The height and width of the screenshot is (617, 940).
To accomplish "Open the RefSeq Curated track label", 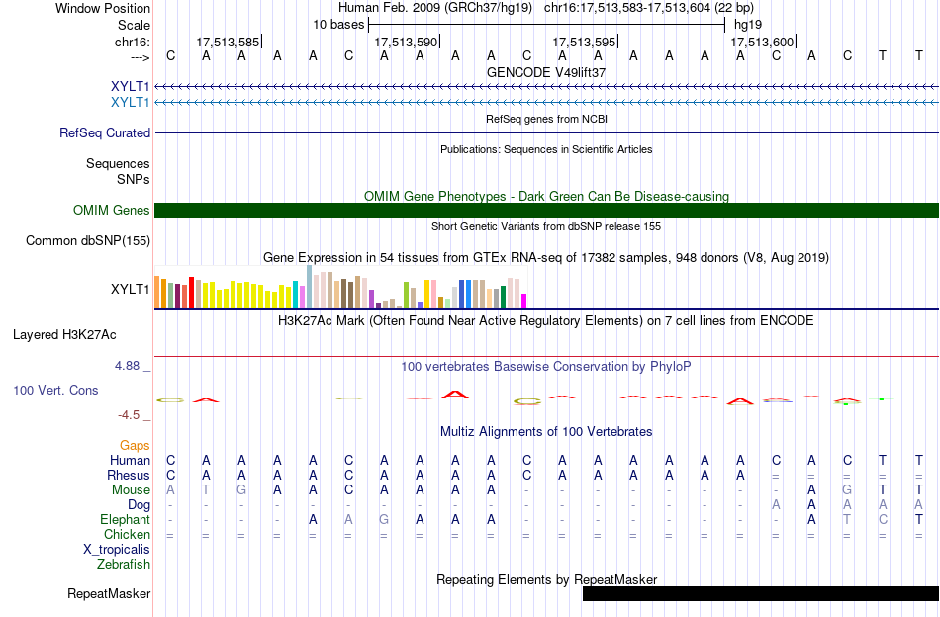I will (104, 132).
